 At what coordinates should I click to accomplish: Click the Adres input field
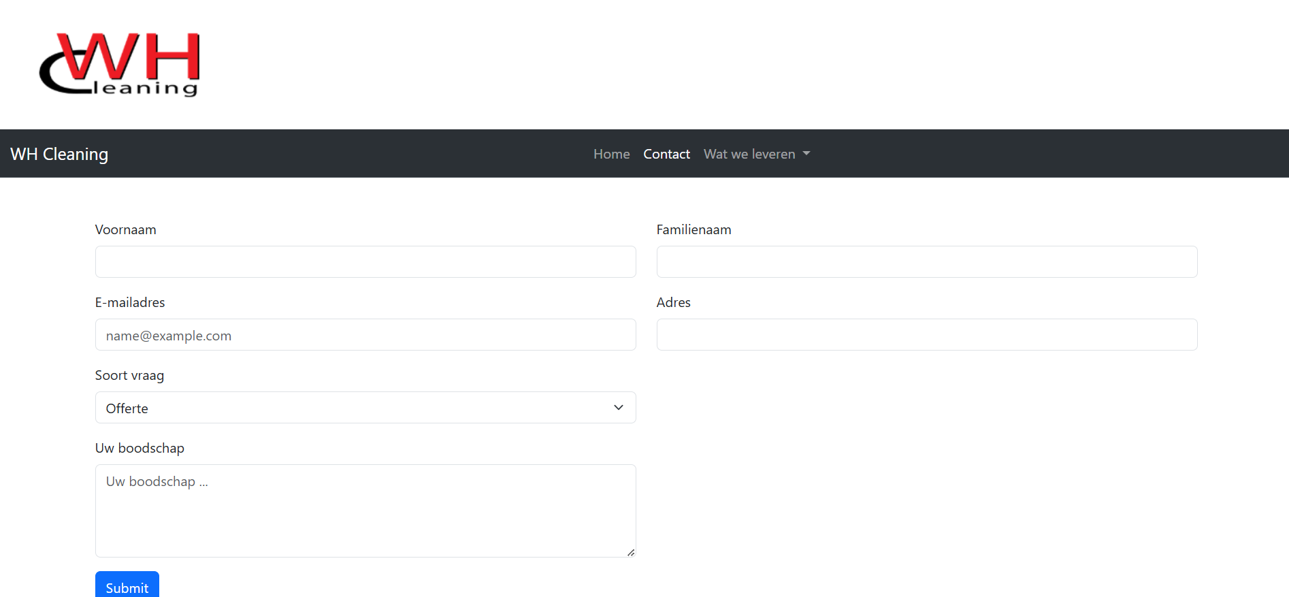pos(927,335)
